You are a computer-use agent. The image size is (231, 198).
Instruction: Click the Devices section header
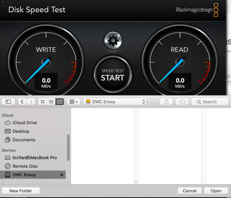coord(9,150)
